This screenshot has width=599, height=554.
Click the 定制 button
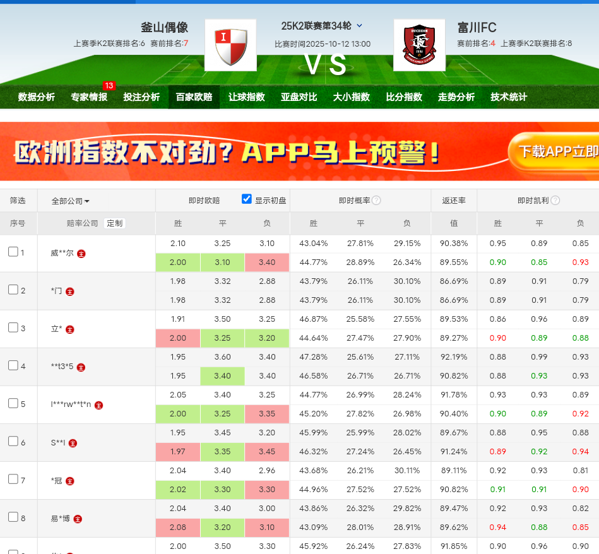(x=115, y=223)
